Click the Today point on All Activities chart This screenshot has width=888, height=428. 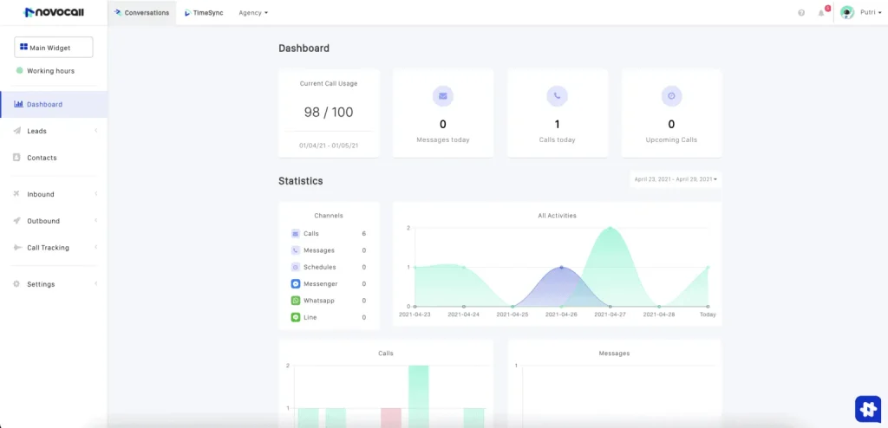[x=708, y=267]
